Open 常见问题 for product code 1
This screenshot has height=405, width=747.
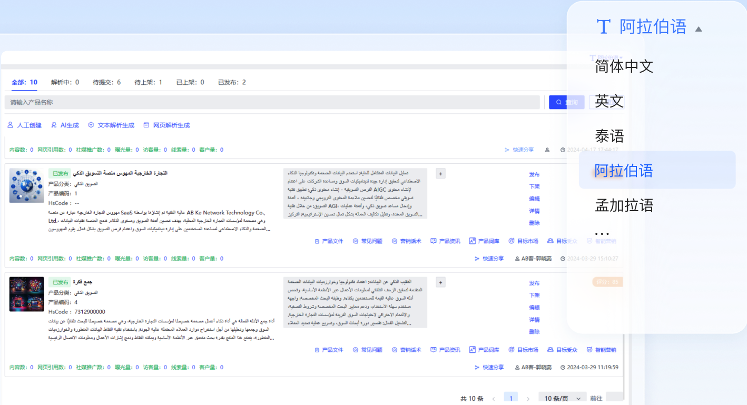tap(368, 241)
